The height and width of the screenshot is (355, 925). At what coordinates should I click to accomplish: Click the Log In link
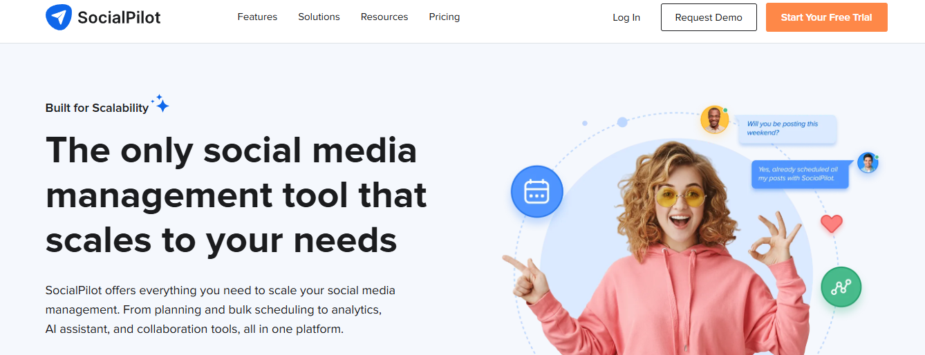pyautogui.click(x=626, y=17)
